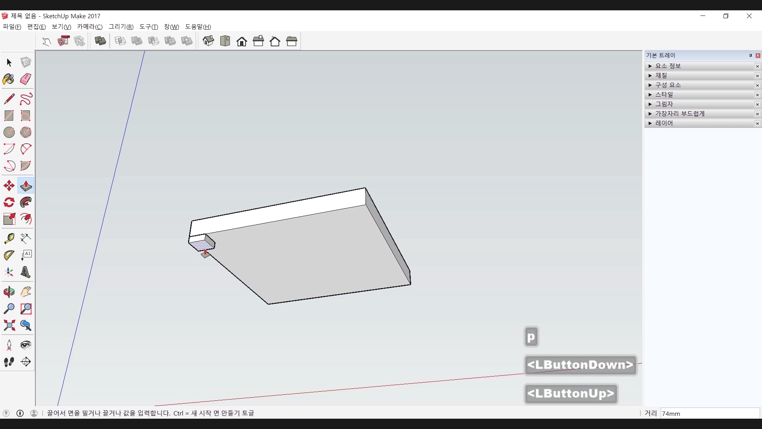Activate the Move tool
The height and width of the screenshot is (429, 762).
point(9,186)
